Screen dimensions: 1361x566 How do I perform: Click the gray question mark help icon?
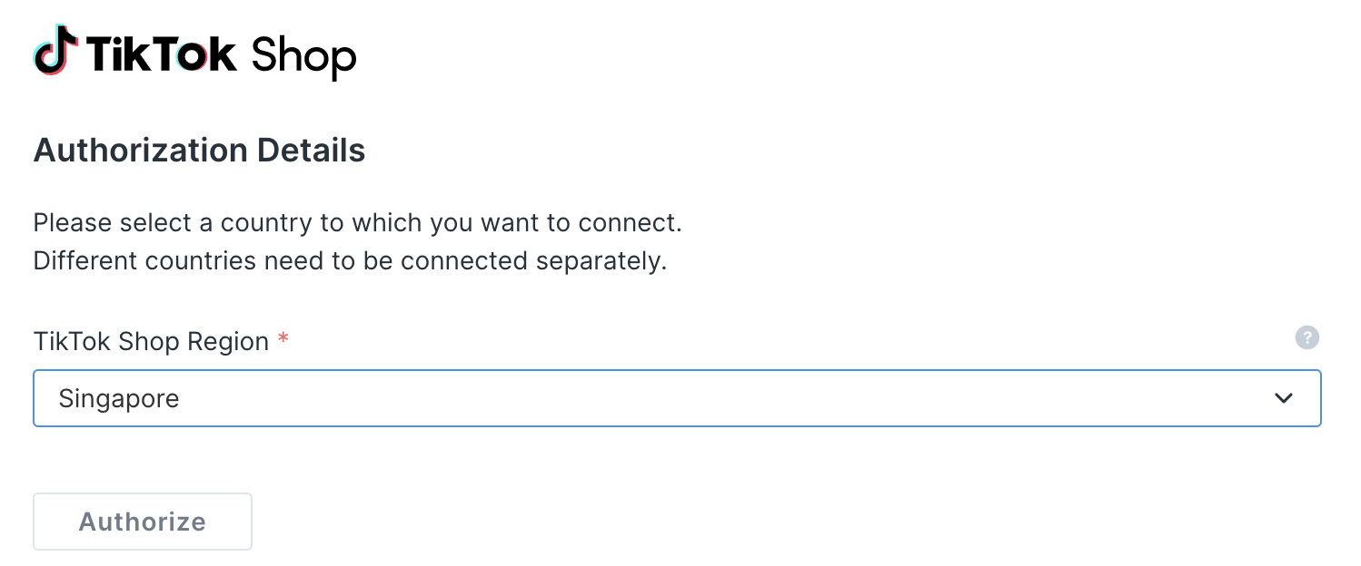(x=1306, y=338)
